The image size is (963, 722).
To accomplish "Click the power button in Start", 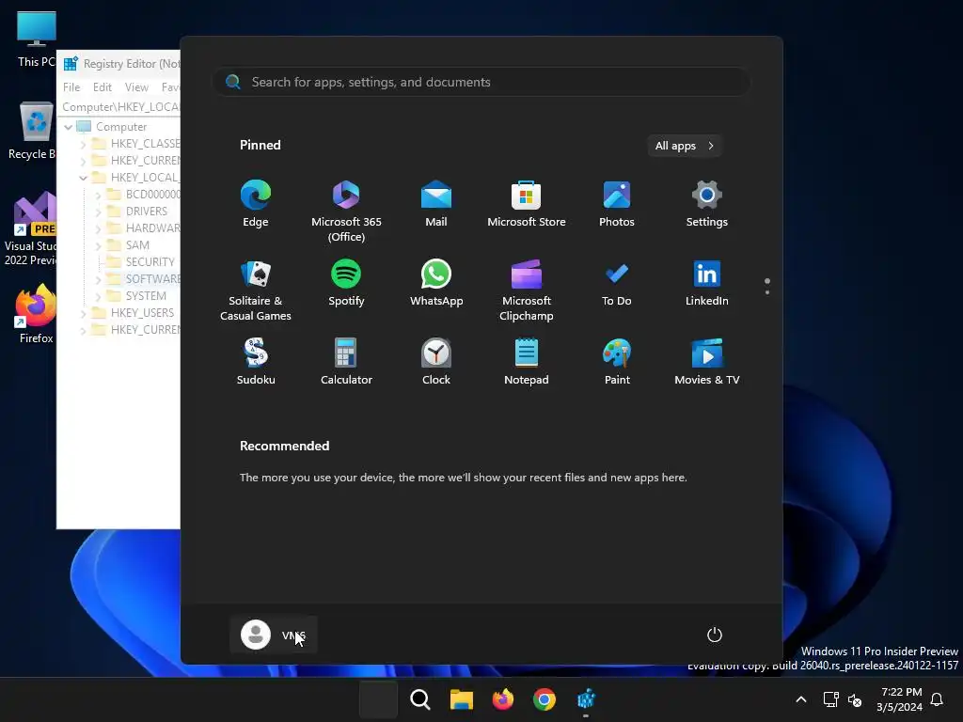I will click(x=715, y=635).
